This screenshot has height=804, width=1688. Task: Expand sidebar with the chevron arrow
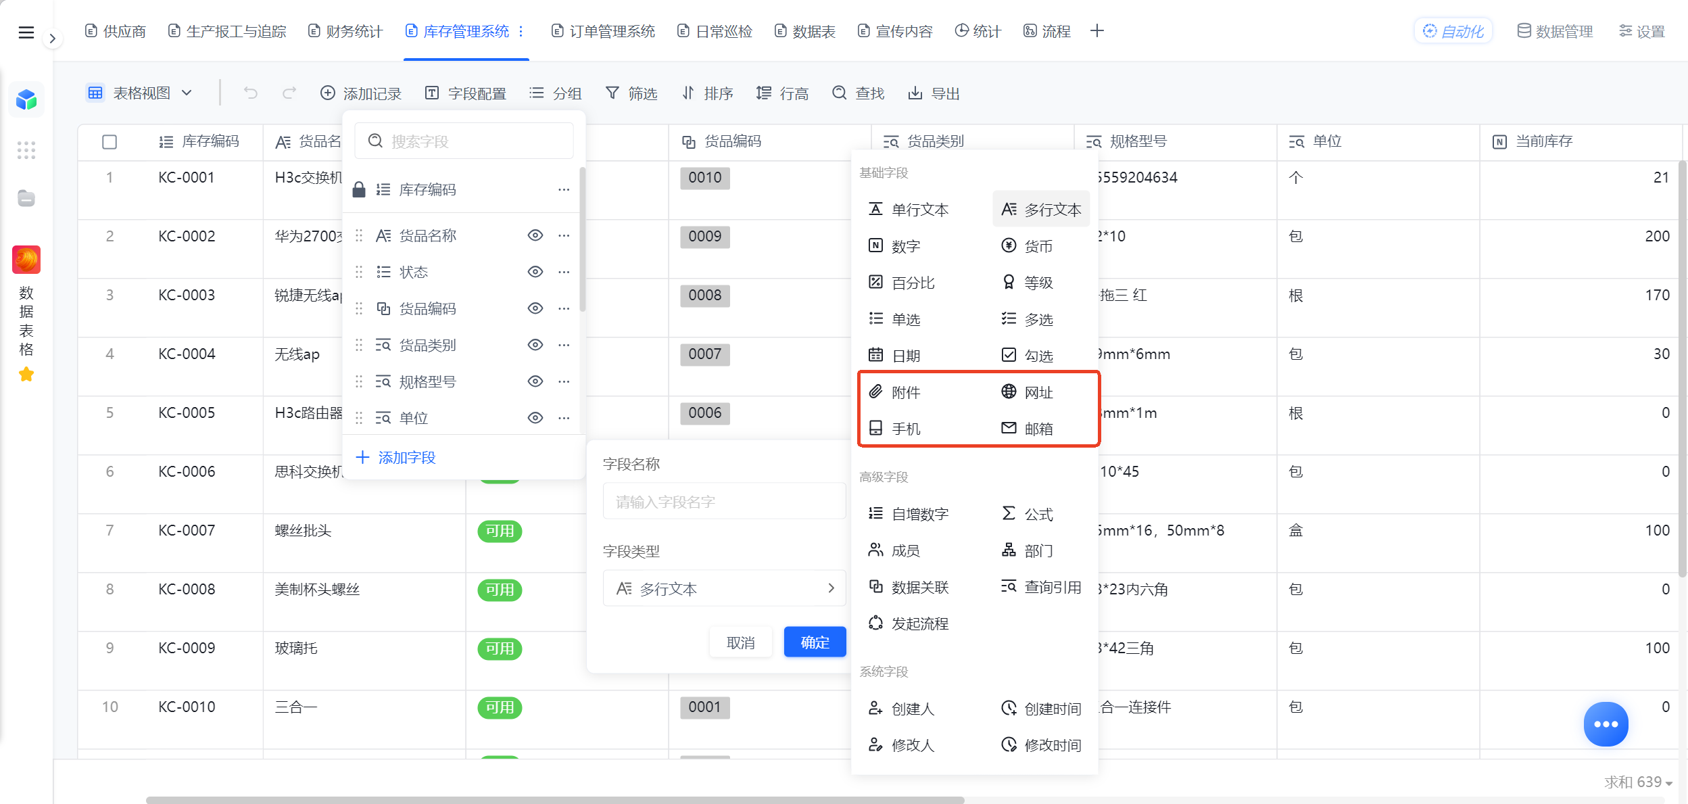(52, 39)
